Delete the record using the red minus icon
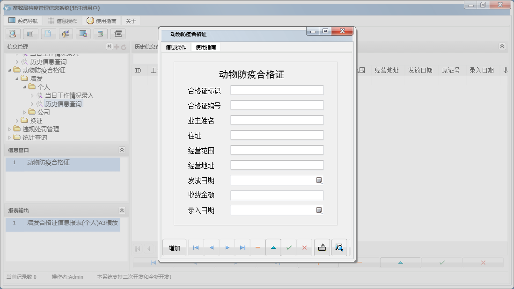The width and height of the screenshot is (514, 289). [258, 248]
